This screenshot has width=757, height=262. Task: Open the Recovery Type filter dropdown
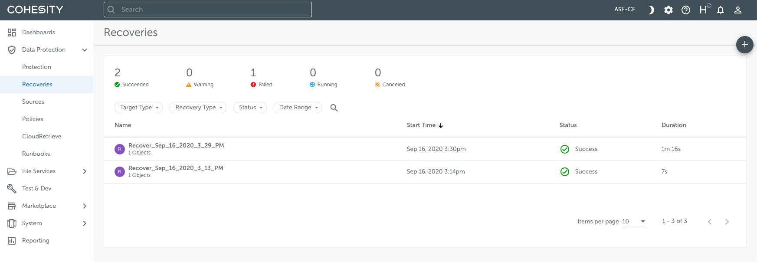198,108
